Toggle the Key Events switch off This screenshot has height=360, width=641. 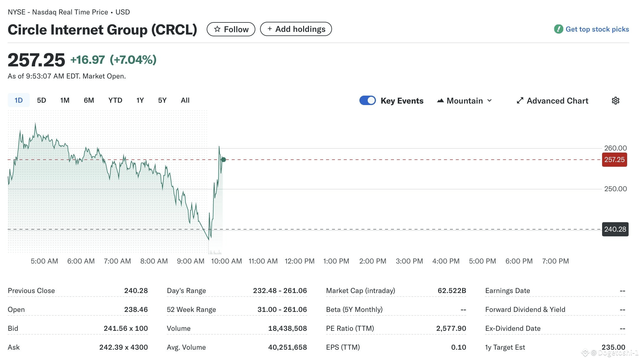tap(367, 100)
